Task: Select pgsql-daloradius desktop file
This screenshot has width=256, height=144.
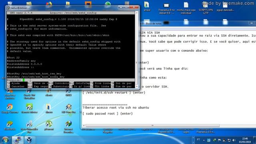Action: [x=225, y=7]
